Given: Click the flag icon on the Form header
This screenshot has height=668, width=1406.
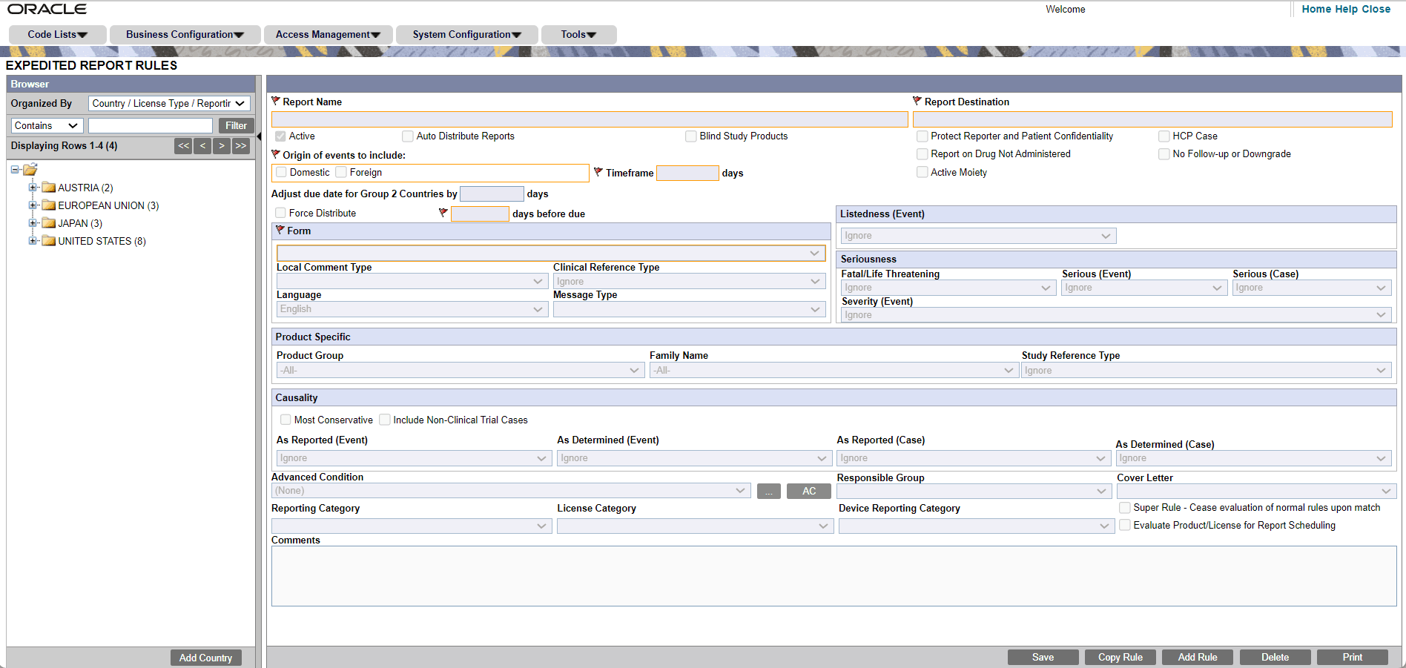Looking at the screenshot, I should [281, 230].
